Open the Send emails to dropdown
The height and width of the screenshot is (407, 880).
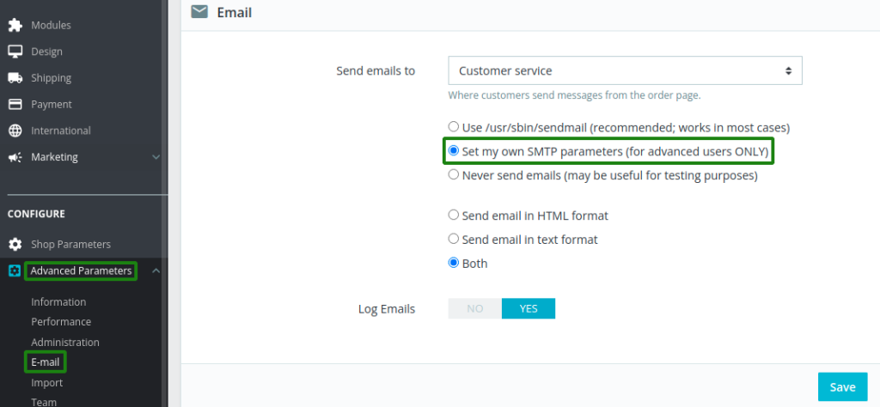pyautogui.click(x=626, y=70)
